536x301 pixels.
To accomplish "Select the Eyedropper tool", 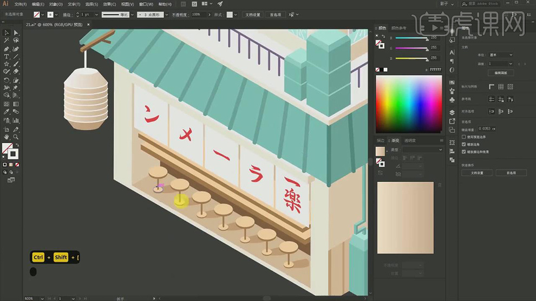I will [x=6, y=112].
